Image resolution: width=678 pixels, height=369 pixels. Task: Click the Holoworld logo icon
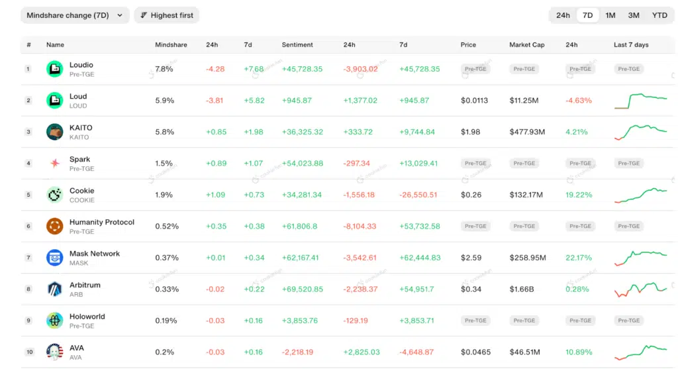click(54, 321)
